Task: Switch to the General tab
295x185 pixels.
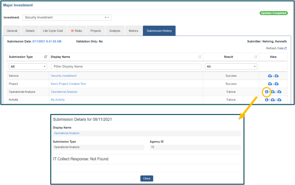Action: [x=12, y=31]
